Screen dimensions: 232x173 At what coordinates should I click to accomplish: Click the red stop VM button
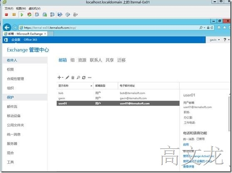coord(6,15)
